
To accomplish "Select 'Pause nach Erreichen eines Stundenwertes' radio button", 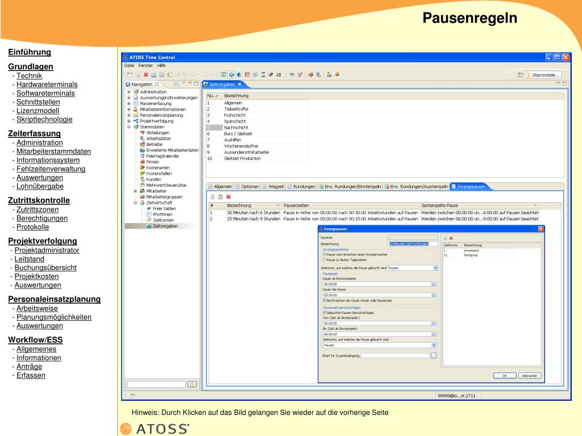I will (x=325, y=255).
